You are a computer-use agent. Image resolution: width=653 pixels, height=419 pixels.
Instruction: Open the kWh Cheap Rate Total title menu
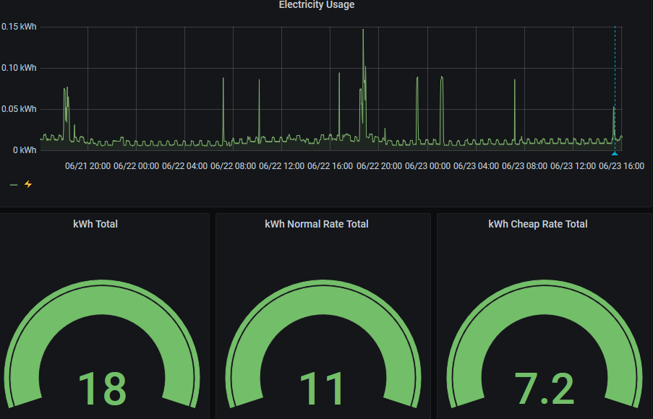(x=537, y=224)
